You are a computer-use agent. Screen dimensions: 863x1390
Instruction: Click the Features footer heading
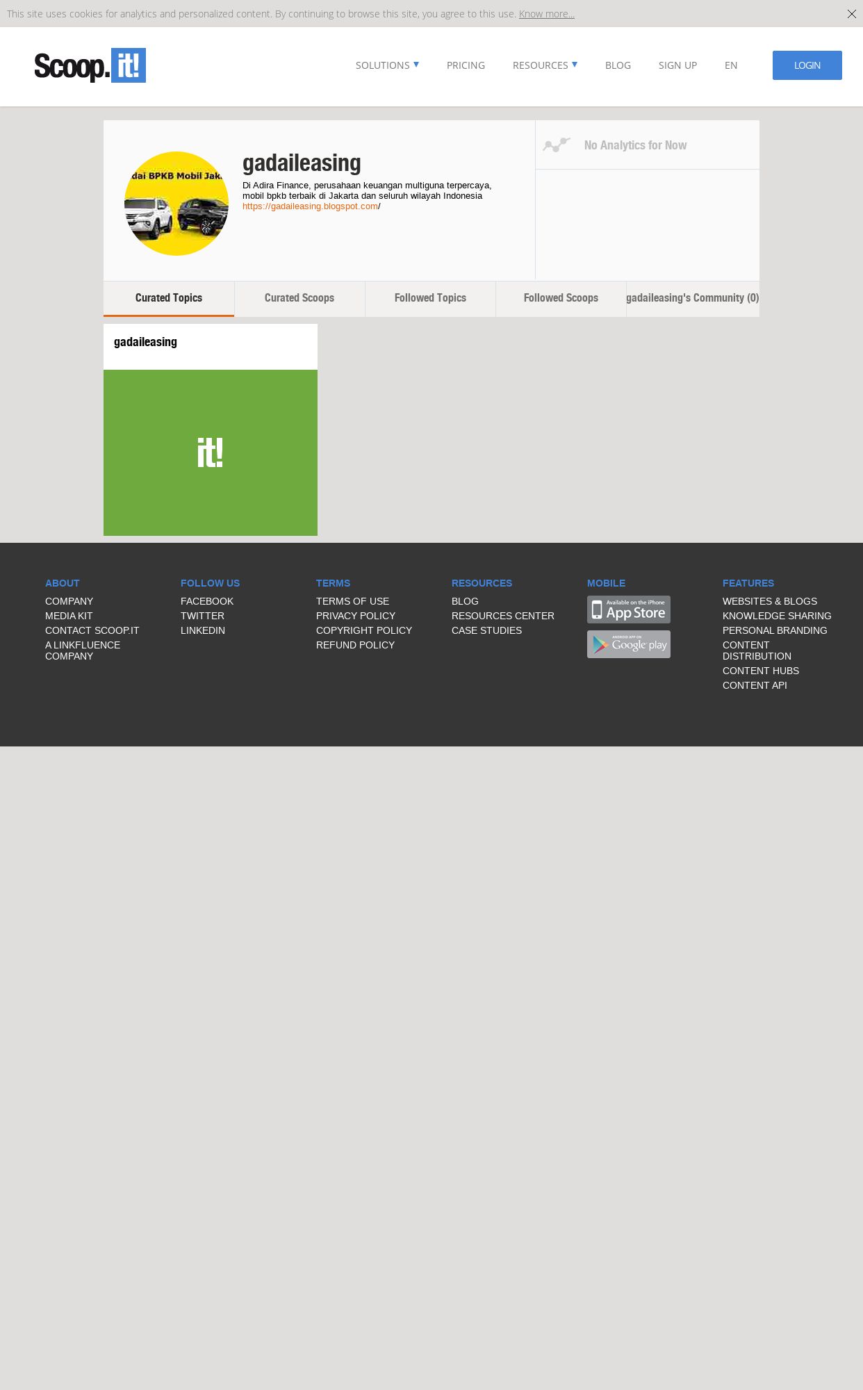click(748, 583)
